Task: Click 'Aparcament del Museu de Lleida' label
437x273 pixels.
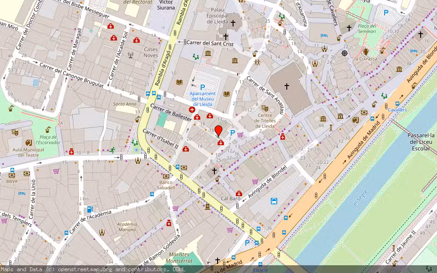Action: click(x=203, y=99)
